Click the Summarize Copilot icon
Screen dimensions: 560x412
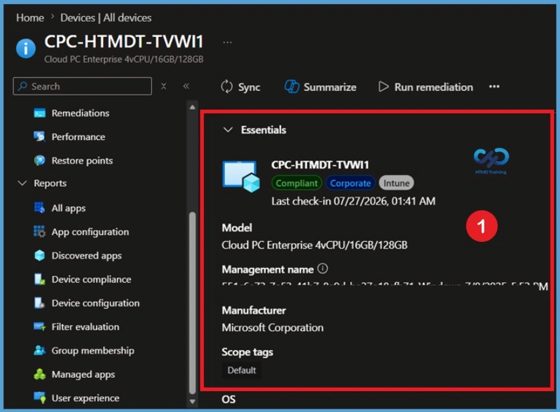pos(292,86)
